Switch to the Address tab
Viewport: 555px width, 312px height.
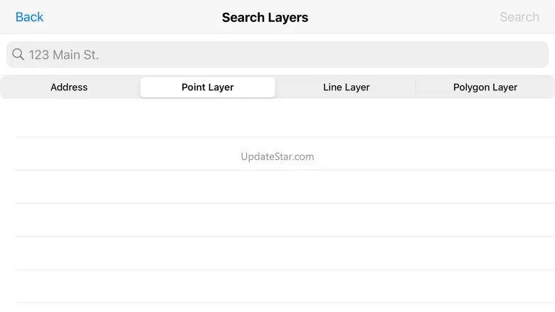tap(69, 87)
